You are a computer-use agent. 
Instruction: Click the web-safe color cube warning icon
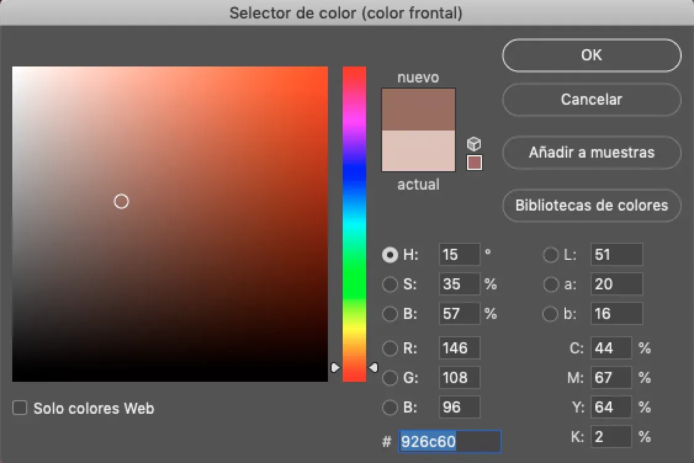(x=474, y=143)
